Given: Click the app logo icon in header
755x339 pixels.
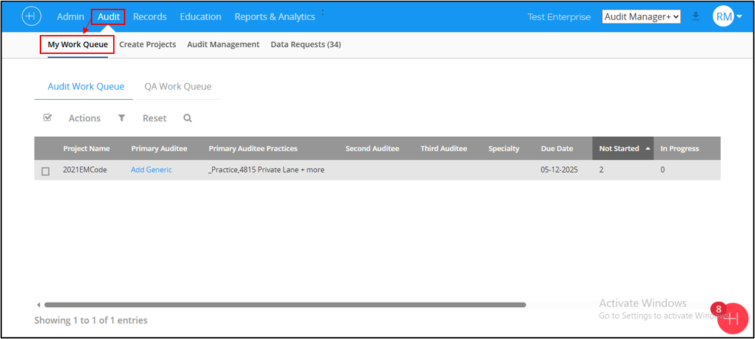Looking at the screenshot, I should [x=32, y=16].
